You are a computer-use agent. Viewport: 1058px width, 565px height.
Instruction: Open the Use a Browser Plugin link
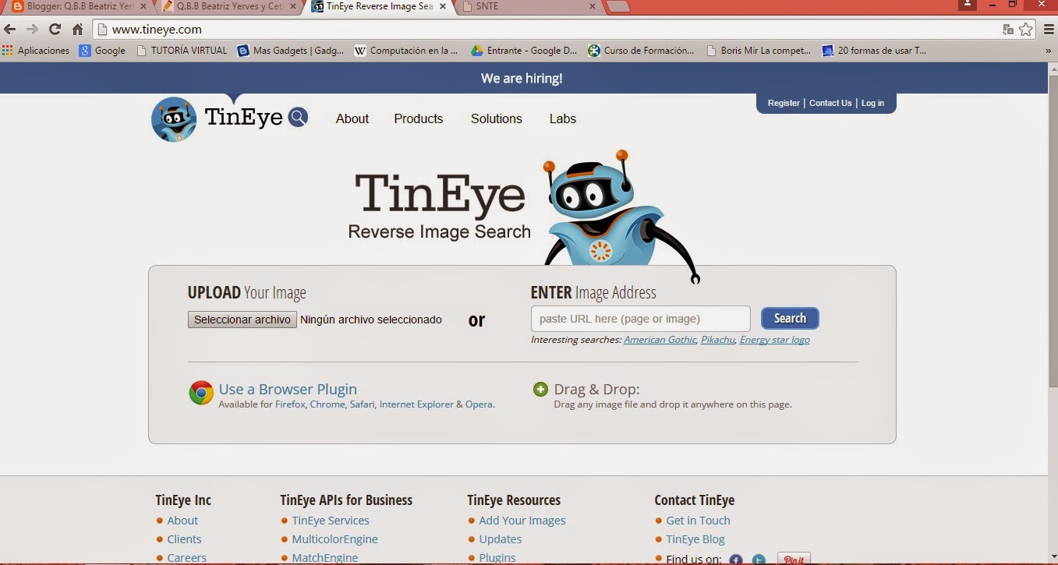[x=288, y=389]
